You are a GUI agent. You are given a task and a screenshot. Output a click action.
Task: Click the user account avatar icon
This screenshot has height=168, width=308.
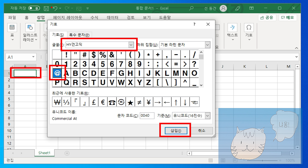tap(223, 8)
